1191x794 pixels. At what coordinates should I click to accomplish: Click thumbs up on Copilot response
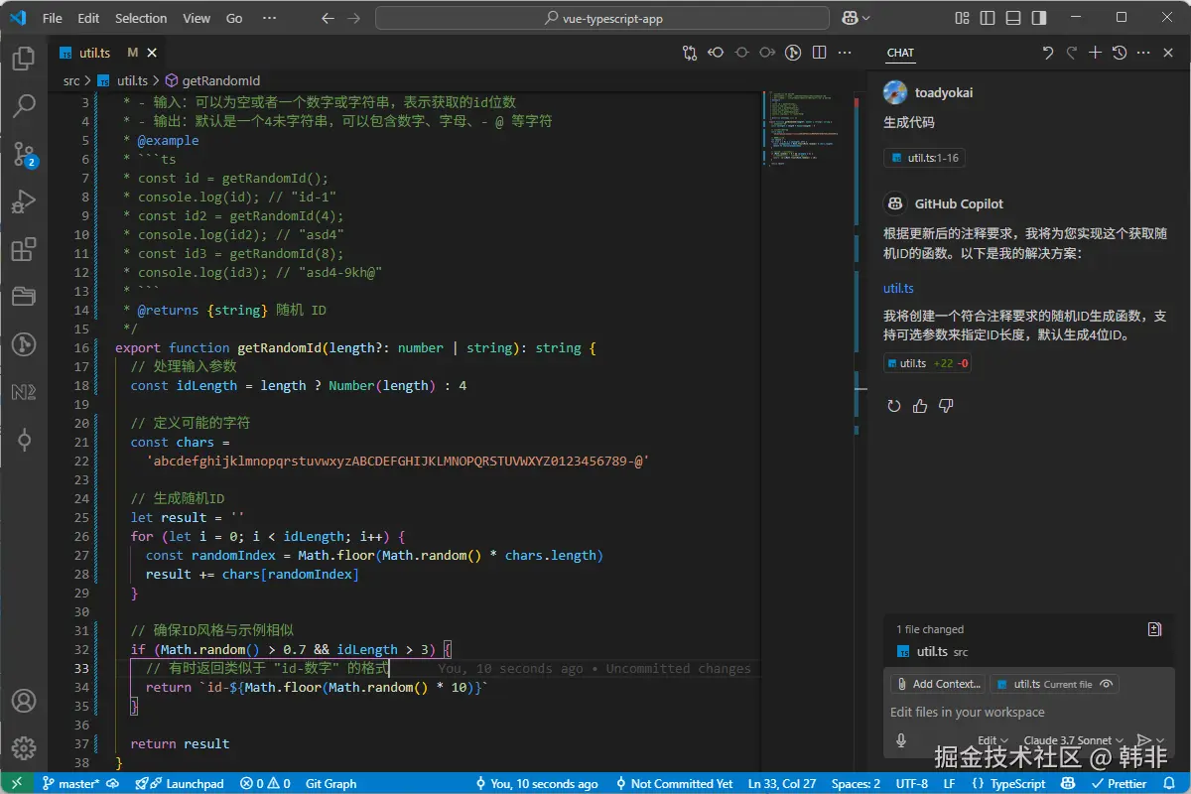click(x=920, y=406)
